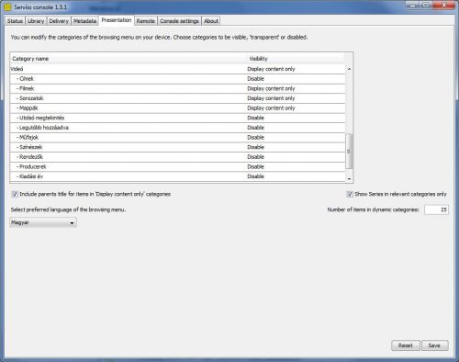
Task: Change Címek visibility from Disable
Action: [x=296, y=79]
